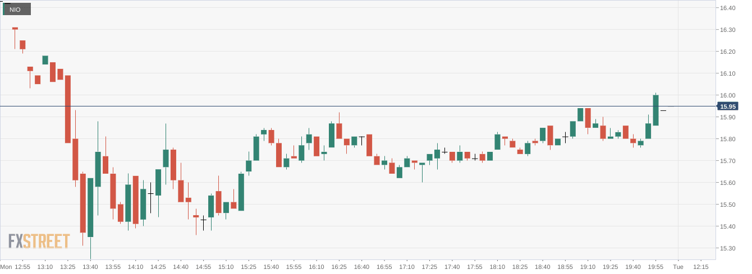Click the 16.40 price axis label
Viewport: 752px width, 274px height.
(728, 8)
